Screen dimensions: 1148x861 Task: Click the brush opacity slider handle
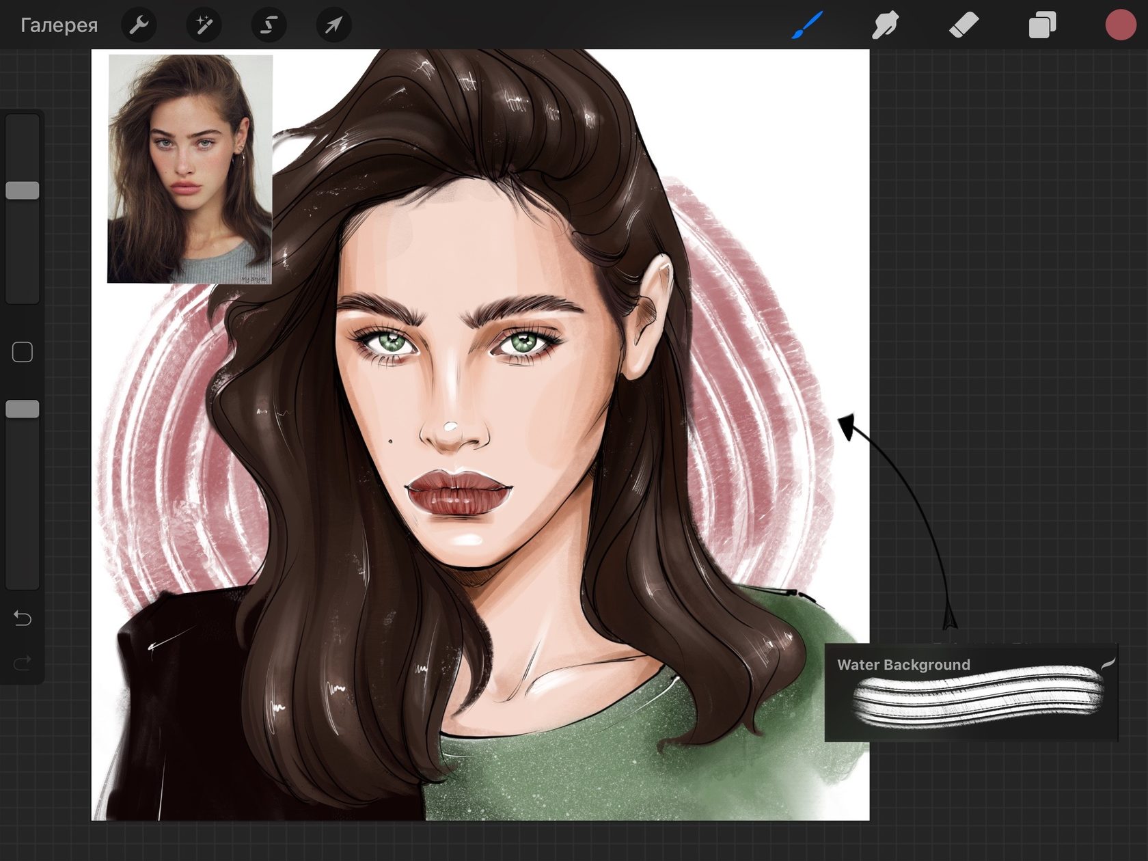[x=23, y=409]
